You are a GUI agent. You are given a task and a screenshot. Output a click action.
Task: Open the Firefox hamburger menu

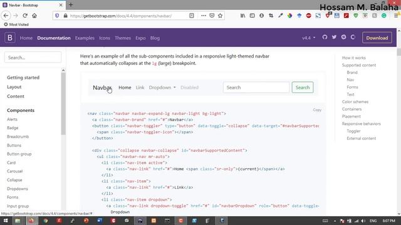pos(396,16)
